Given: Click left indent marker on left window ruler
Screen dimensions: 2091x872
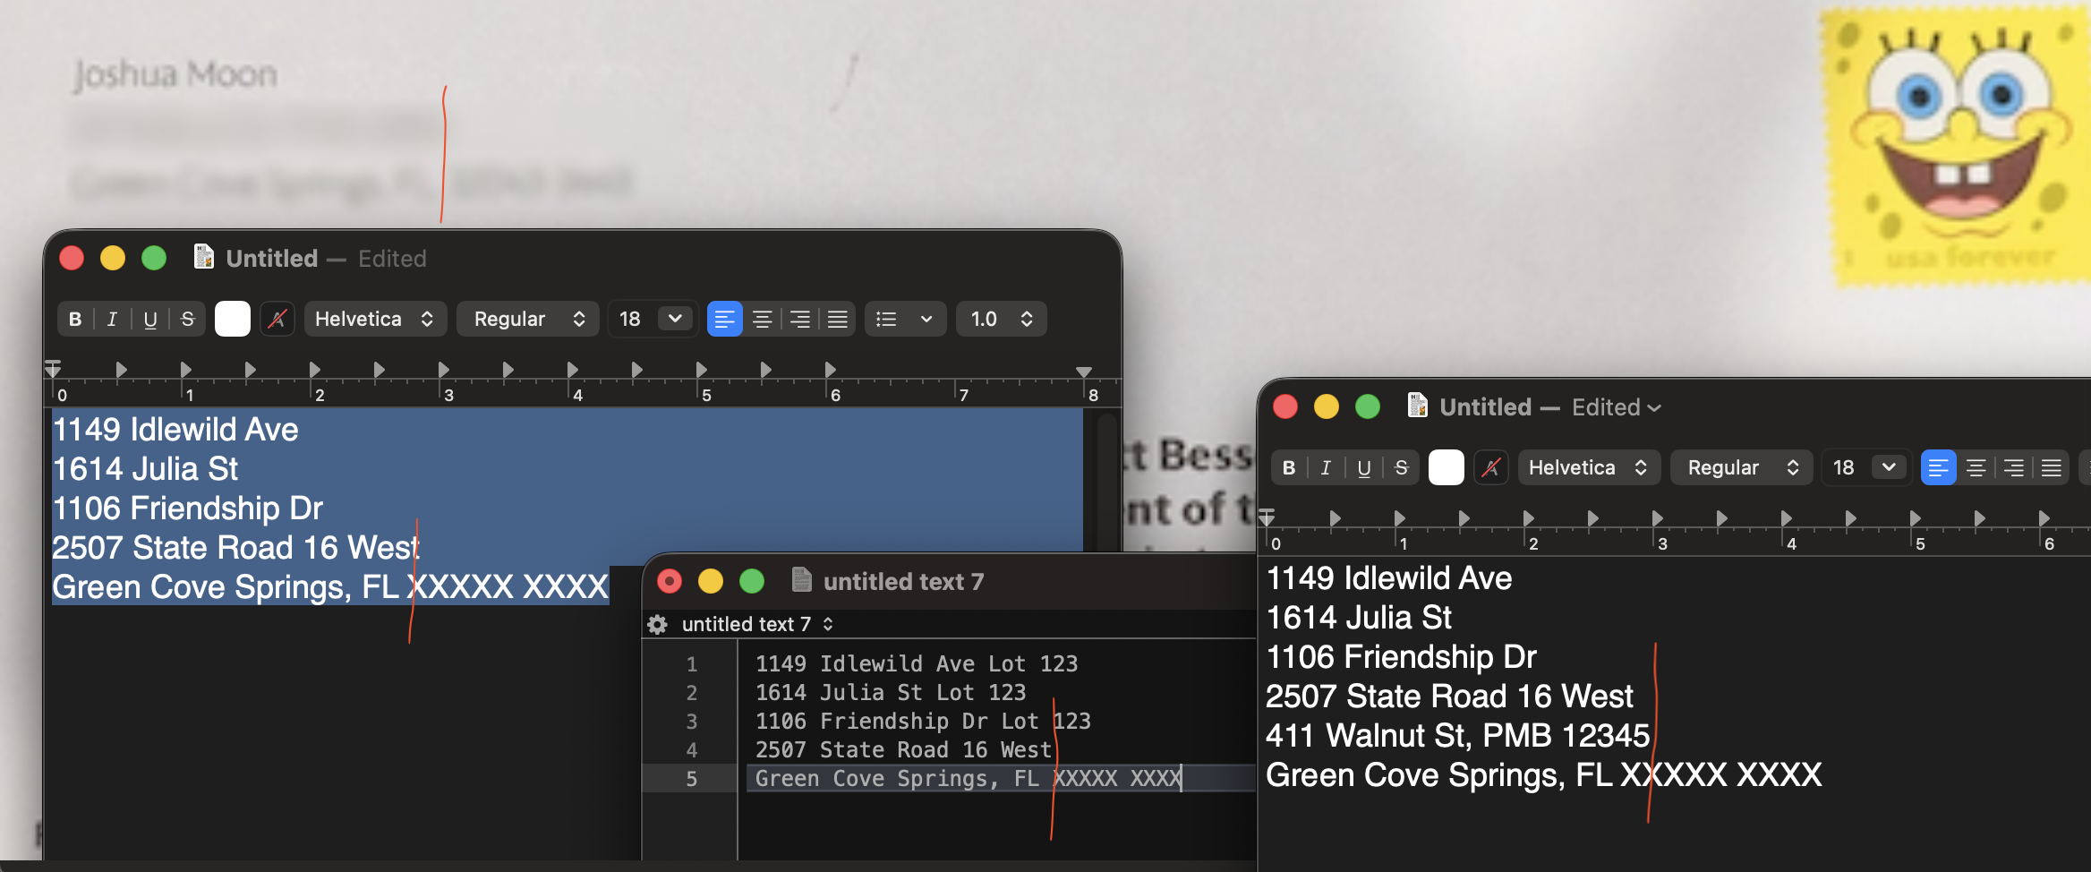Looking at the screenshot, I should coord(53,369).
